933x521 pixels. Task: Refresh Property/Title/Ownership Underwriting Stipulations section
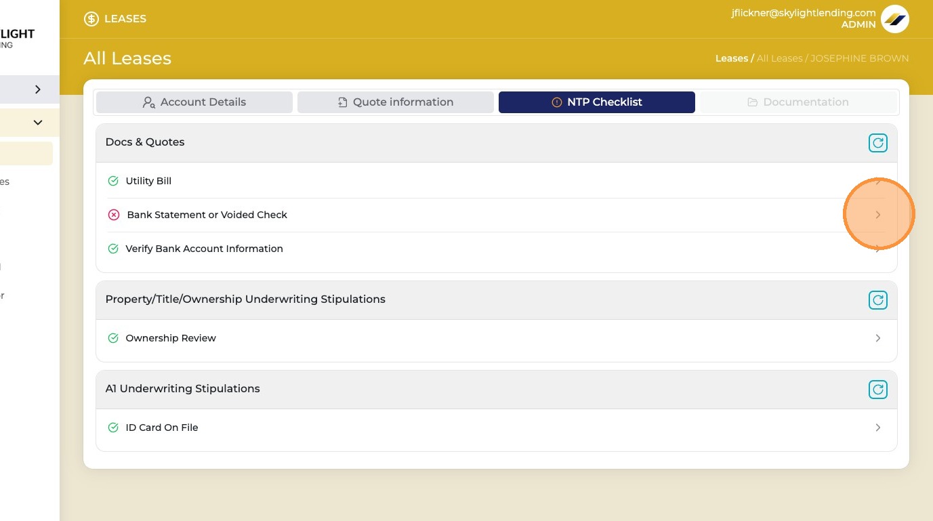[878, 300]
